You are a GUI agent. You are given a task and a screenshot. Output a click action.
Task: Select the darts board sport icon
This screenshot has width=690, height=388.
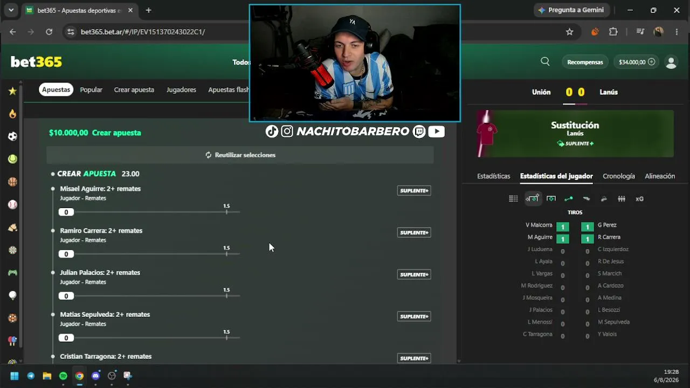click(x=12, y=250)
